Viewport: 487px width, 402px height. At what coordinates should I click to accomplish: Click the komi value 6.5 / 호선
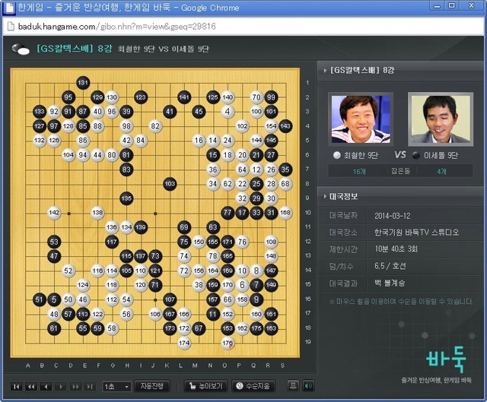coord(390,266)
